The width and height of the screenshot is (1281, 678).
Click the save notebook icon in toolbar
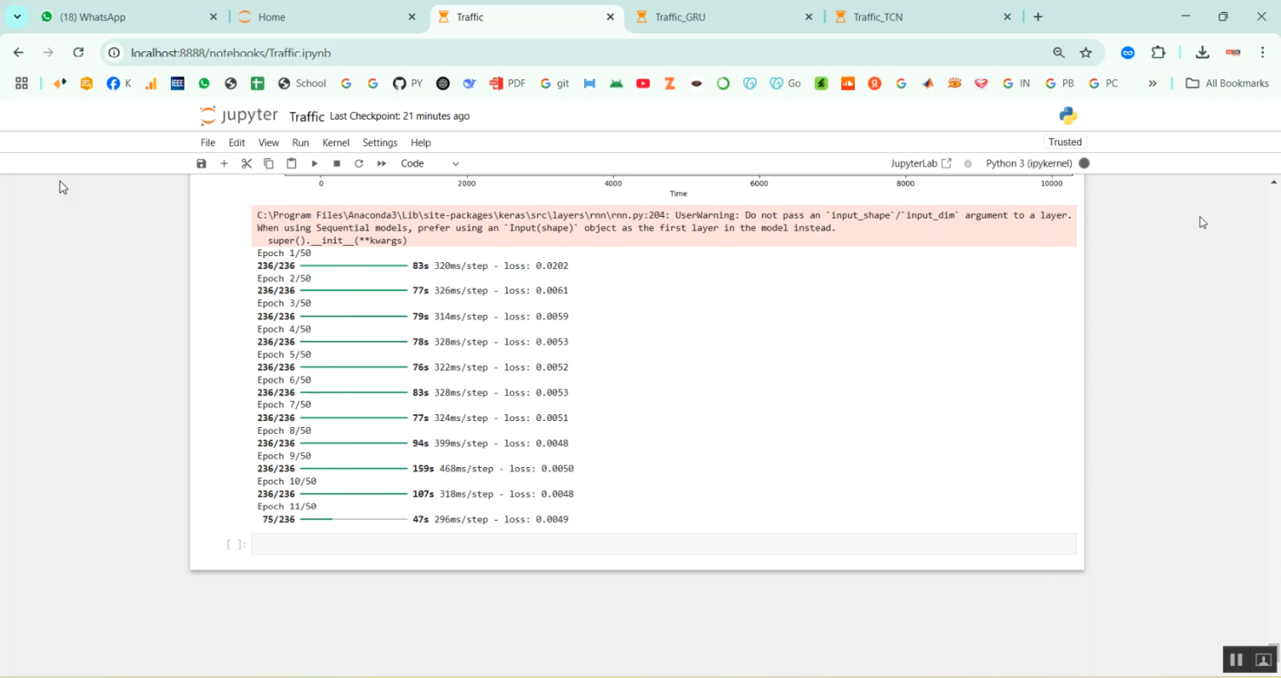(202, 163)
